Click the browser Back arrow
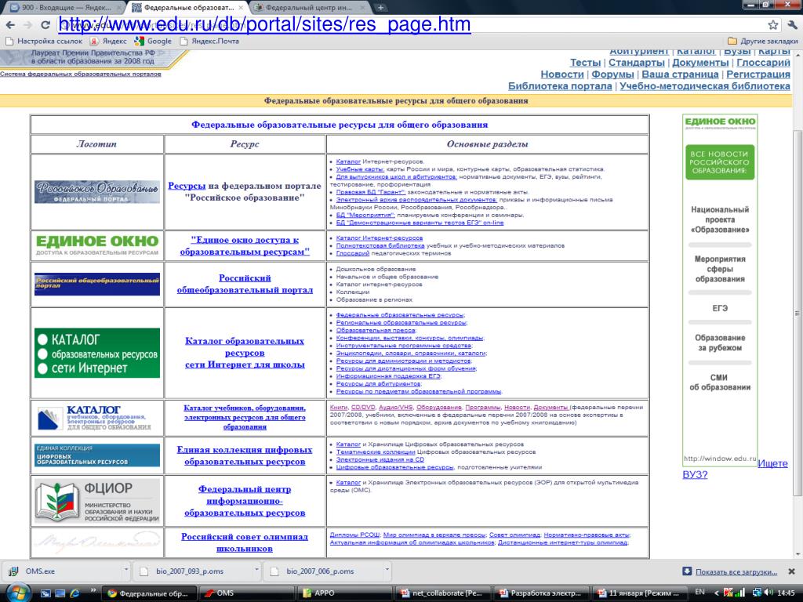The image size is (803, 602). [x=11, y=25]
